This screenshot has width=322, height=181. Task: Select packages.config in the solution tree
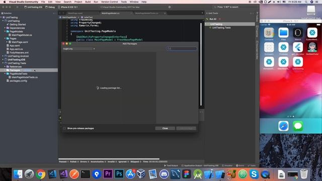click(18, 81)
